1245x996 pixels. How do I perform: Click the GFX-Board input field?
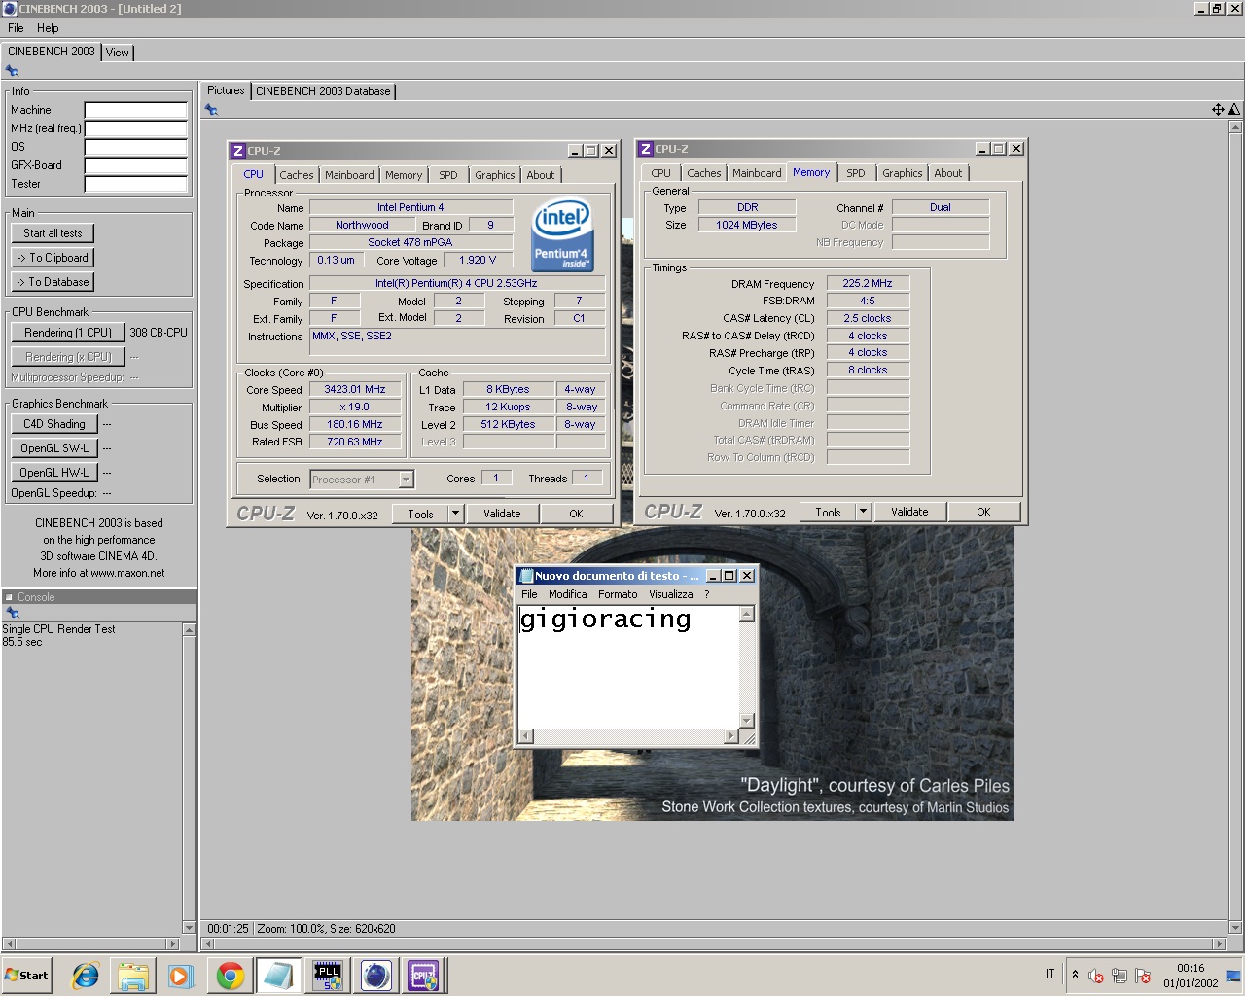pos(135,165)
